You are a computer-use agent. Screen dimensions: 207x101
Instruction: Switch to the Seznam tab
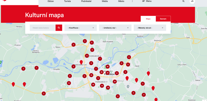163,19
